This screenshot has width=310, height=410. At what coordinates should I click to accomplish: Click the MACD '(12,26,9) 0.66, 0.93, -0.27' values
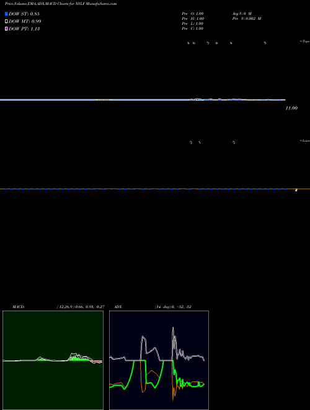81,307
